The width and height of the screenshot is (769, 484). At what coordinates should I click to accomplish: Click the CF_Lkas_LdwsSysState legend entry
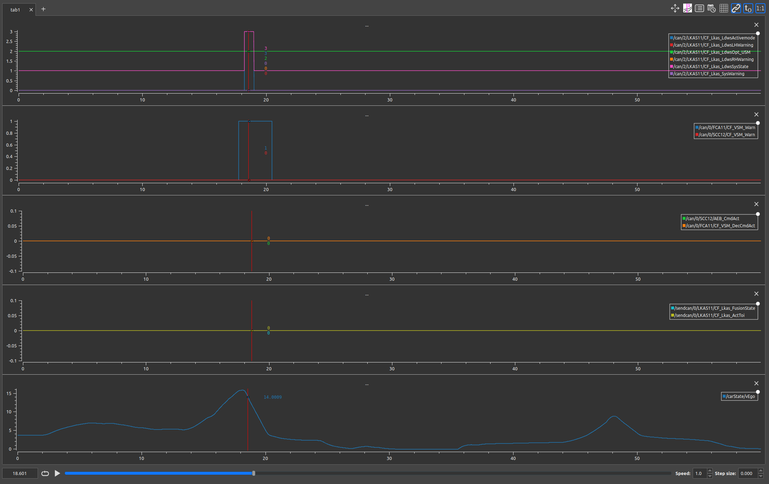pyautogui.click(x=711, y=67)
